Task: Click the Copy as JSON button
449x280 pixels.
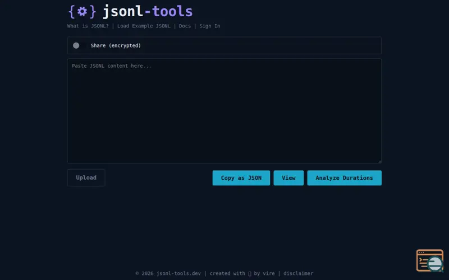Action: tap(241, 178)
